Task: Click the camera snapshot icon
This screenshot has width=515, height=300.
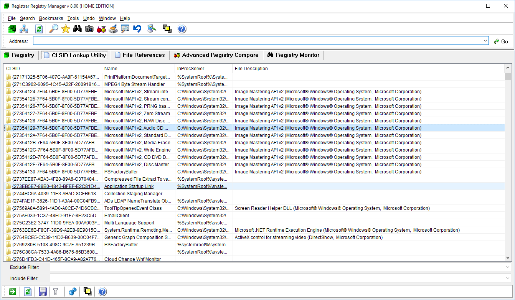Action: tap(89, 29)
